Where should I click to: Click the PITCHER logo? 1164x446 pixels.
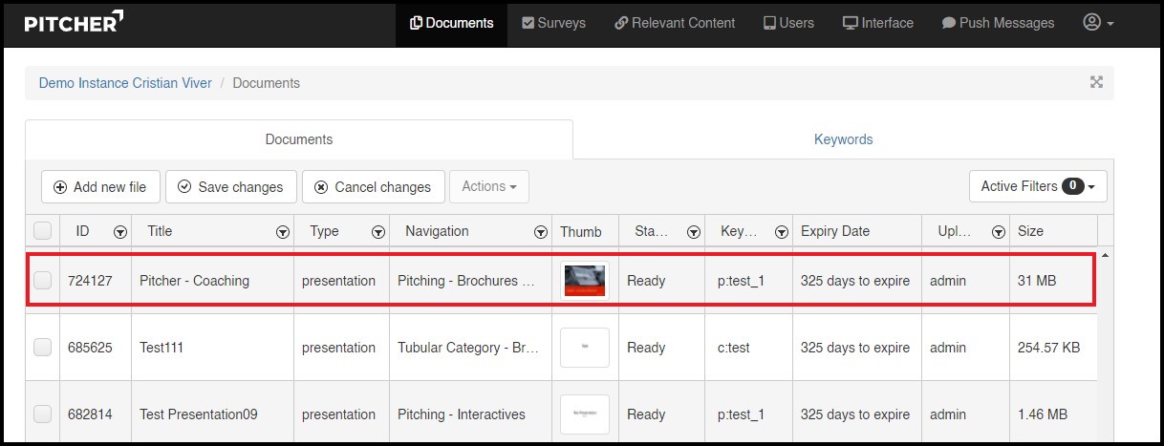74,23
